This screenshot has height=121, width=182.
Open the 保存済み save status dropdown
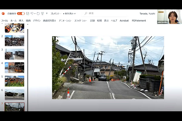point(70,14)
